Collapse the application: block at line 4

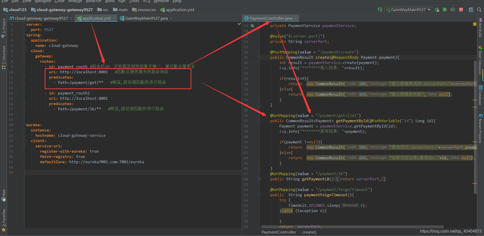(24, 40)
